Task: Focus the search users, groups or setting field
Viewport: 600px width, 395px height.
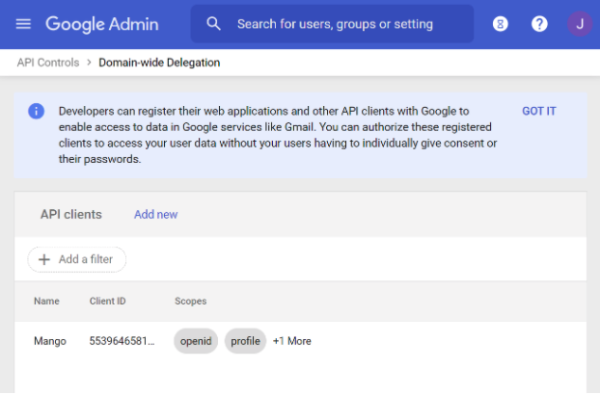Action: 332,24
